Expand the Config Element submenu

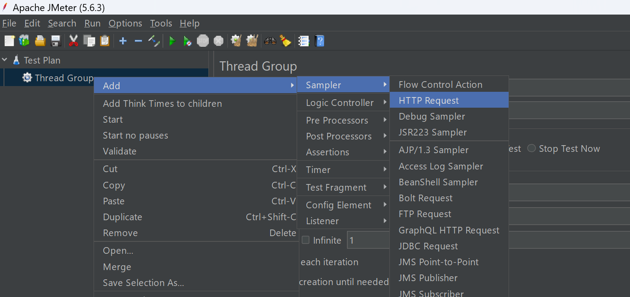tap(343, 205)
